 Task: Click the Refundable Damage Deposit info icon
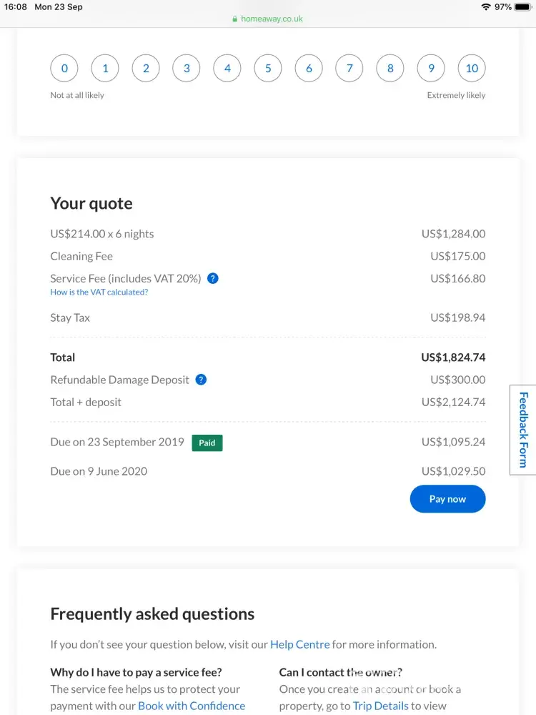(201, 380)
